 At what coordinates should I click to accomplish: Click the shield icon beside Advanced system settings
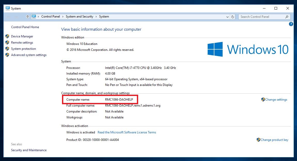click(7, 55)
